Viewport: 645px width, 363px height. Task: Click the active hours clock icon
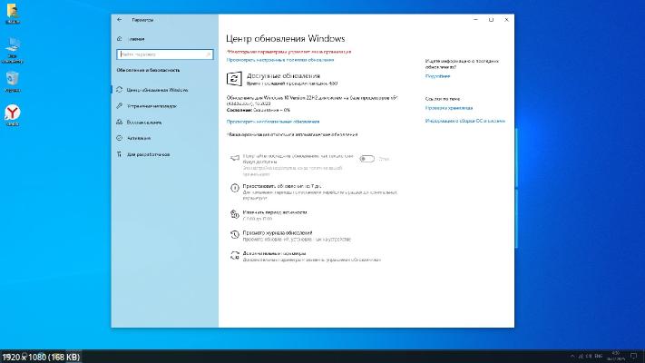pos(234,213)
